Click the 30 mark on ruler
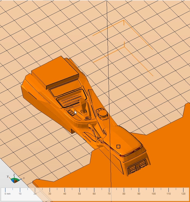The image size is (190, 202). point(50,194)
